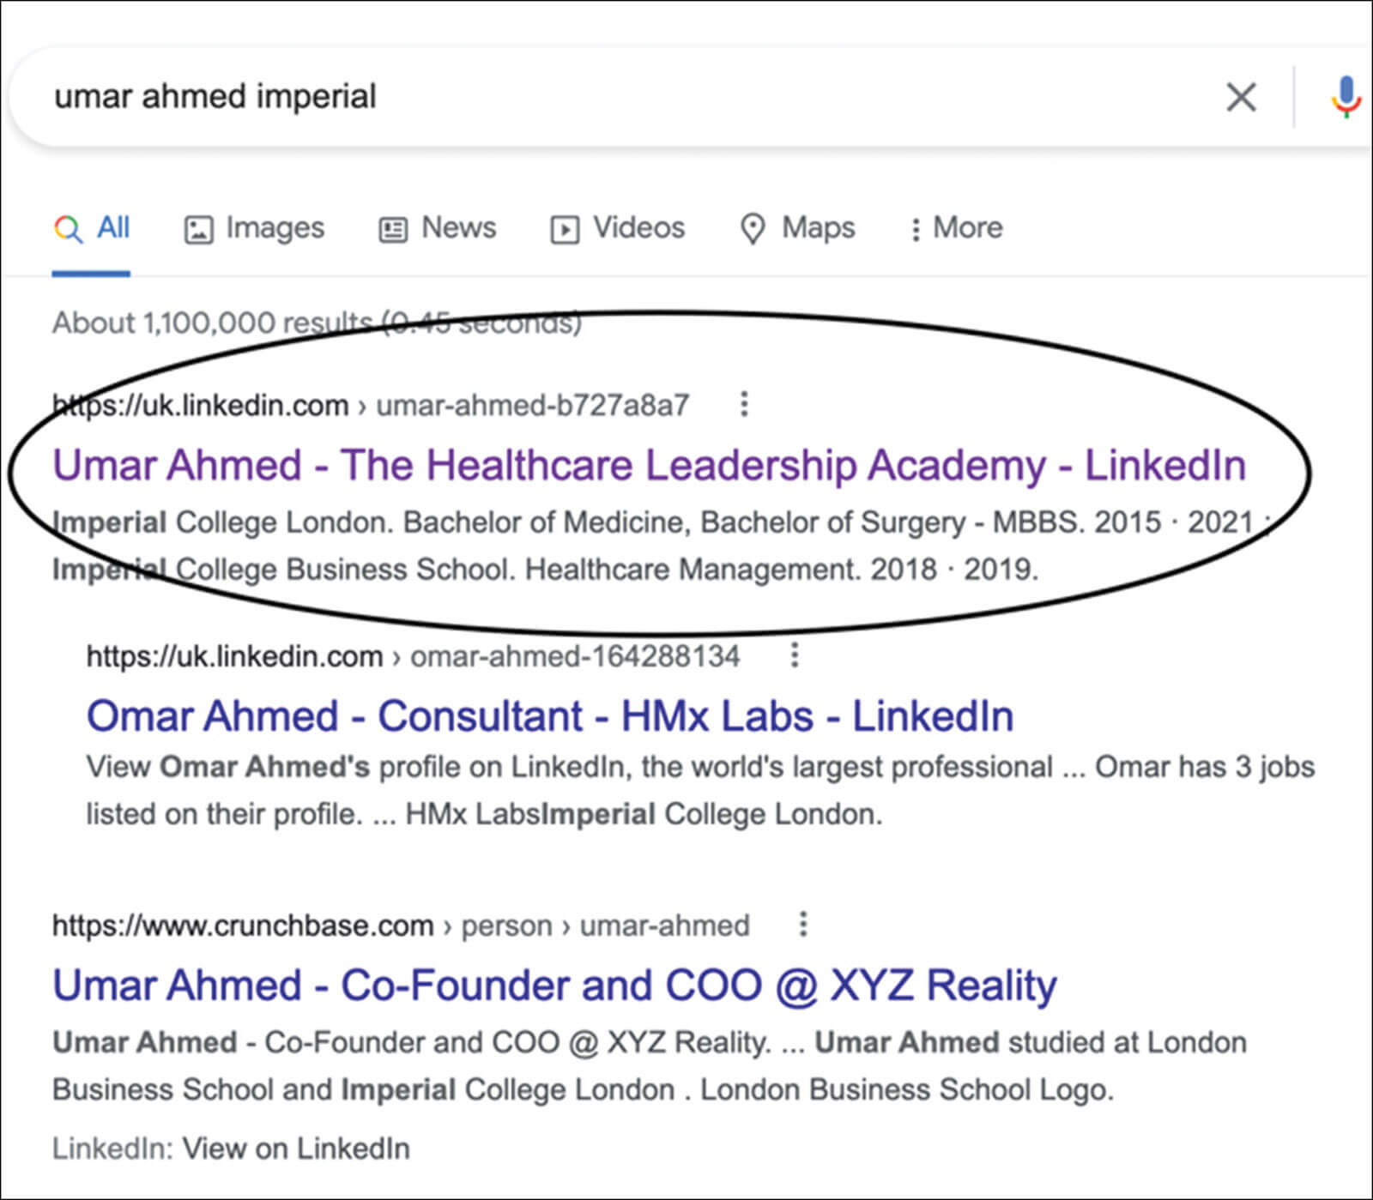Switch to the Maps tab

(x=818, y=228)
